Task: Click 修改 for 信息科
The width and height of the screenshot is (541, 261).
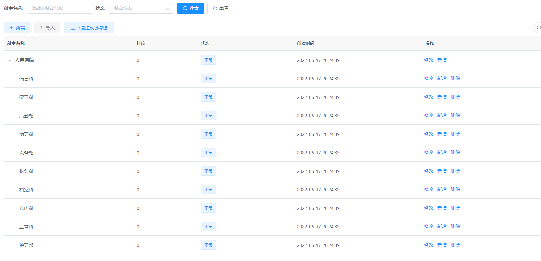Action: [x=429, y=78]
